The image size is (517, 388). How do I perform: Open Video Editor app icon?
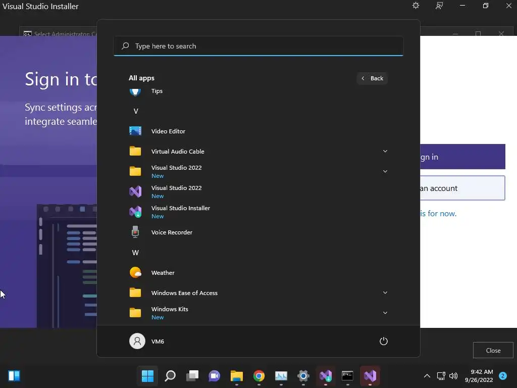(x=135, y=131)
